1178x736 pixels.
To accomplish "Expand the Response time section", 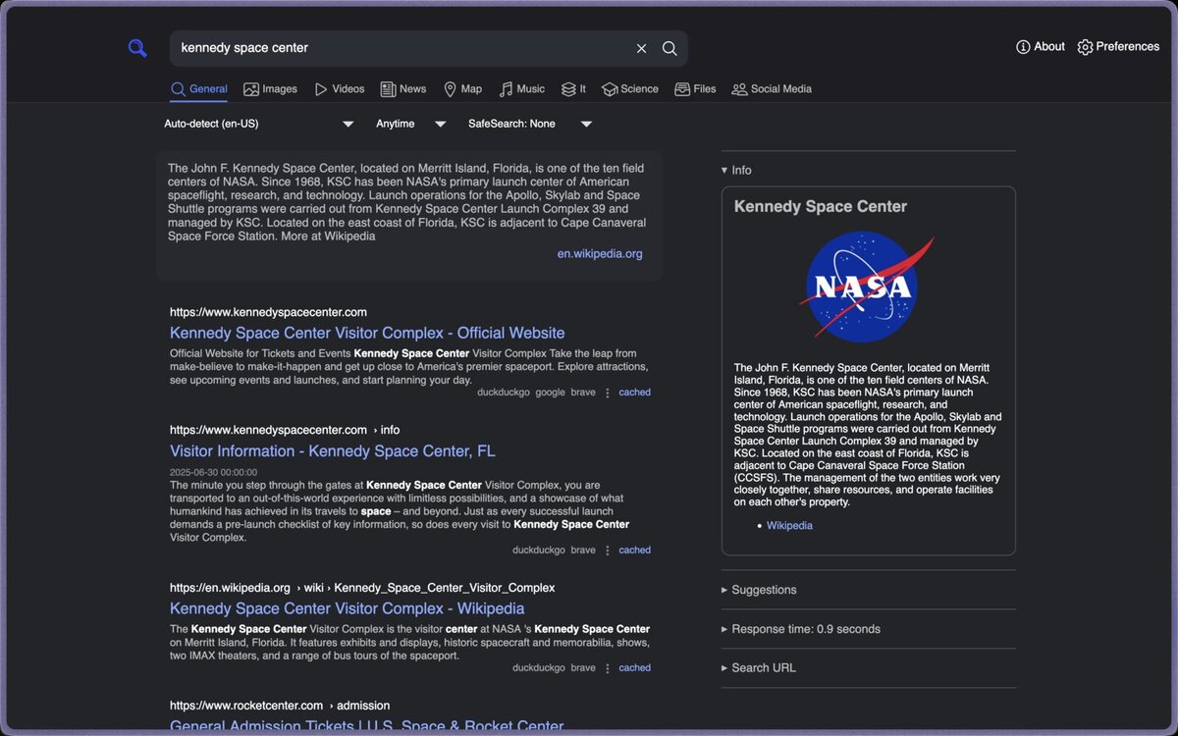I will [x=801, y=629].
